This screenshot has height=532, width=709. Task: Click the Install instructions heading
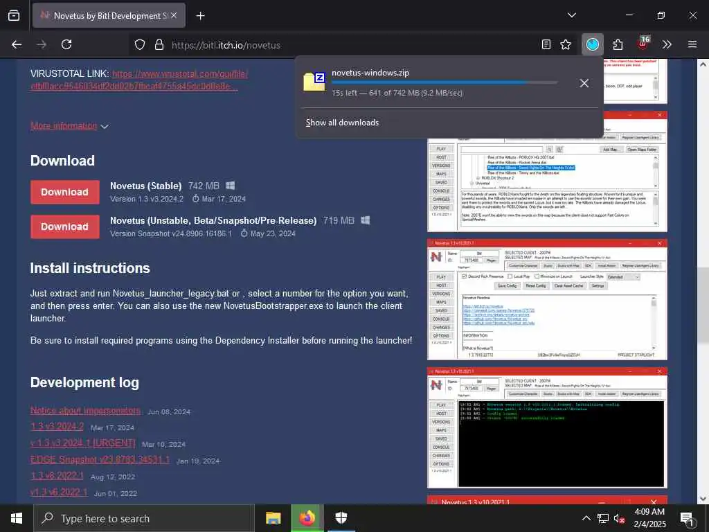(90, 268)
